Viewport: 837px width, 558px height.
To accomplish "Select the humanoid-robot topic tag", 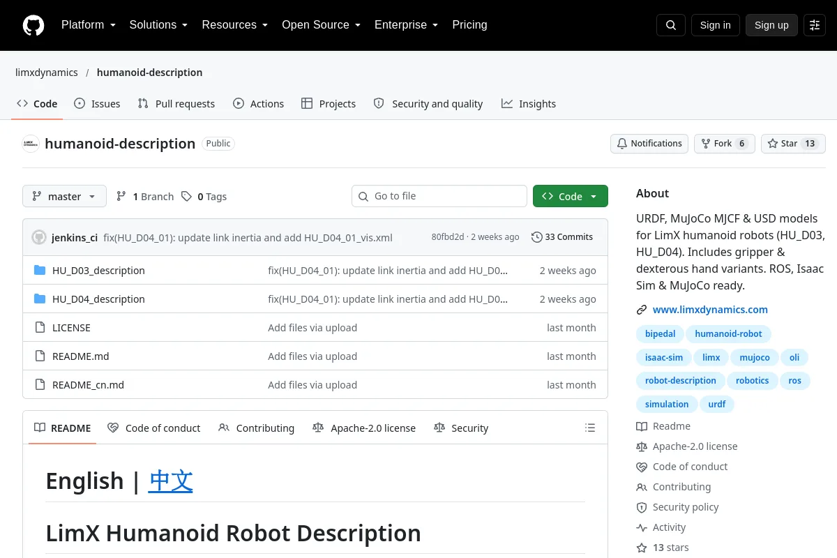I will (728, 334).
